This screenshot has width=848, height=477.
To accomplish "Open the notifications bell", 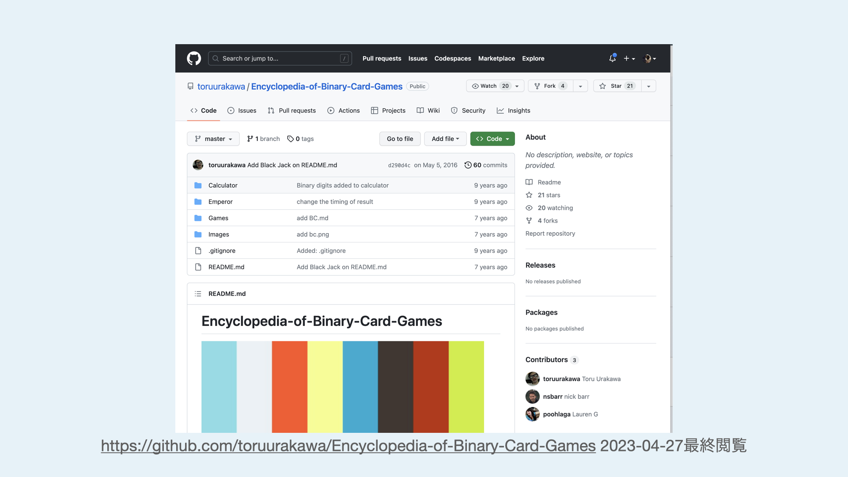I will [612, 58].
